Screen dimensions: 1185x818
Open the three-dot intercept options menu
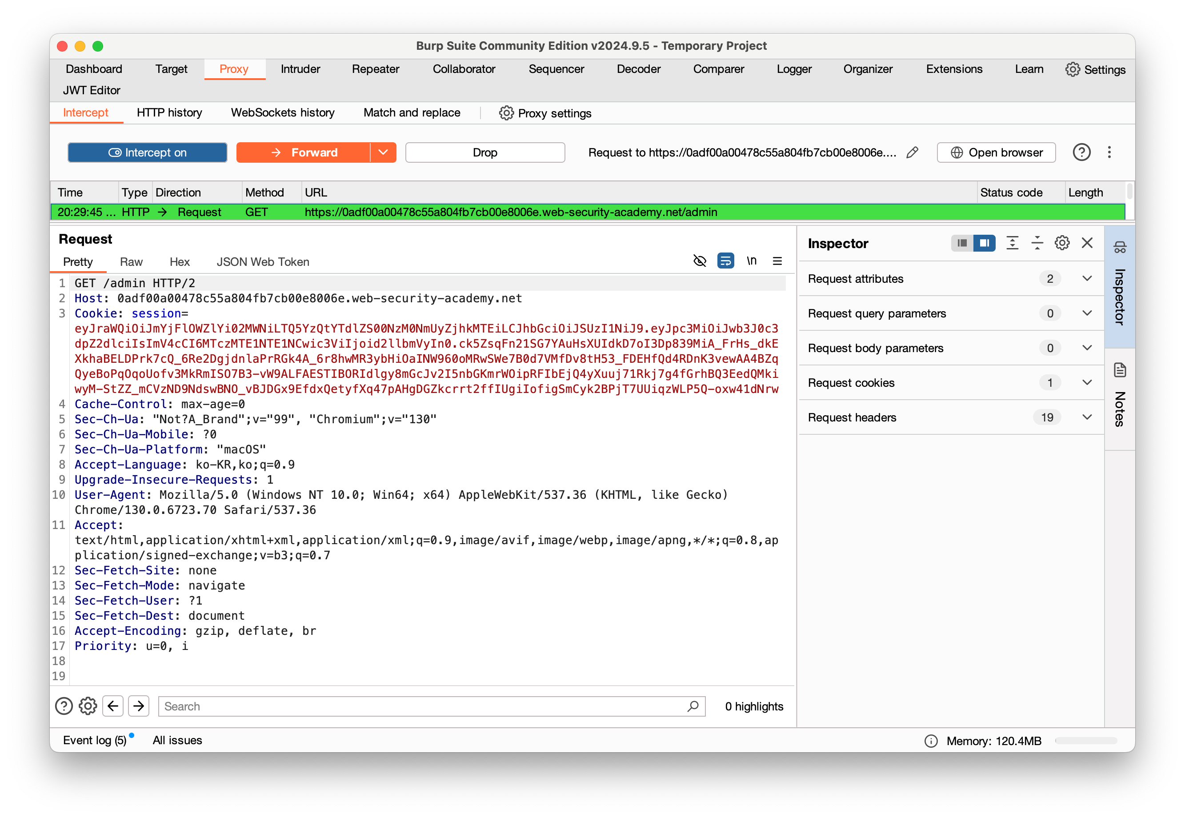click(1109, 152)
